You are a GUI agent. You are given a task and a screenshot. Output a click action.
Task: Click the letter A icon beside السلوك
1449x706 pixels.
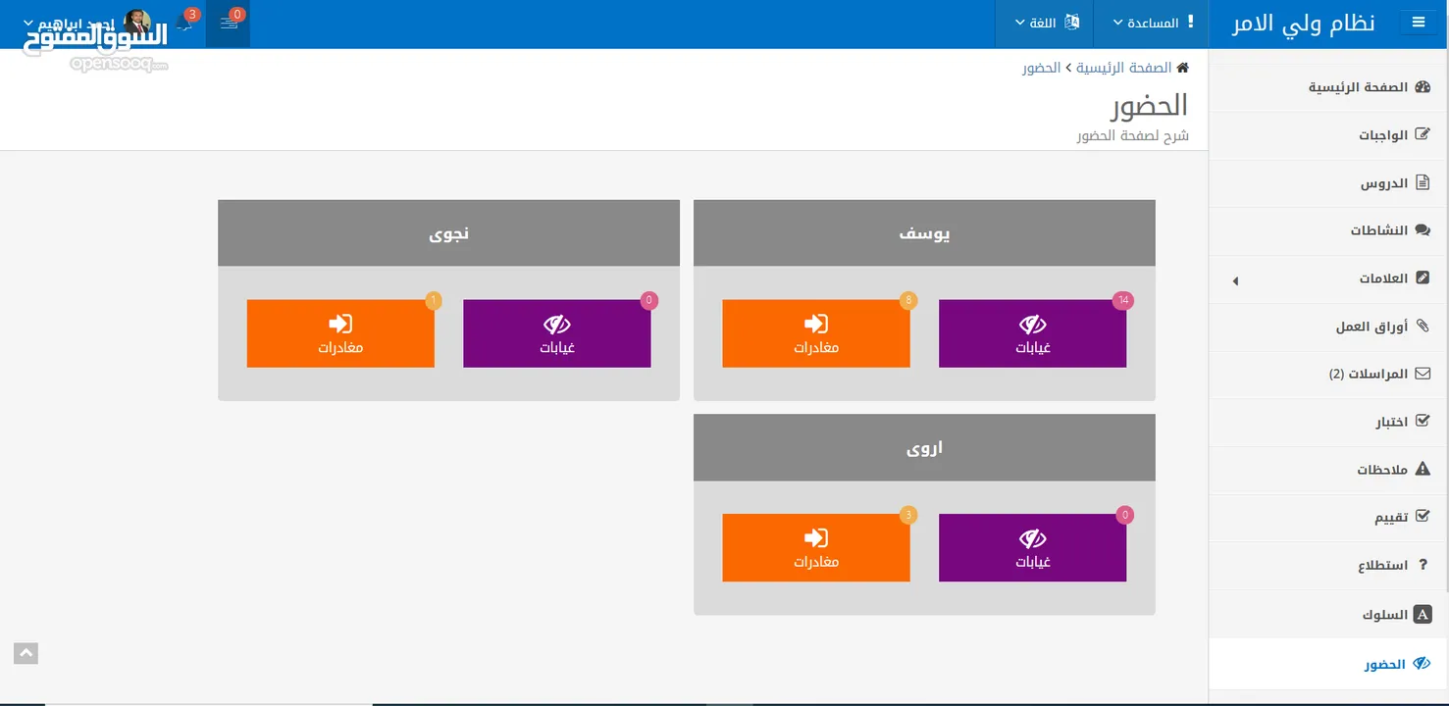(1423, 615)
